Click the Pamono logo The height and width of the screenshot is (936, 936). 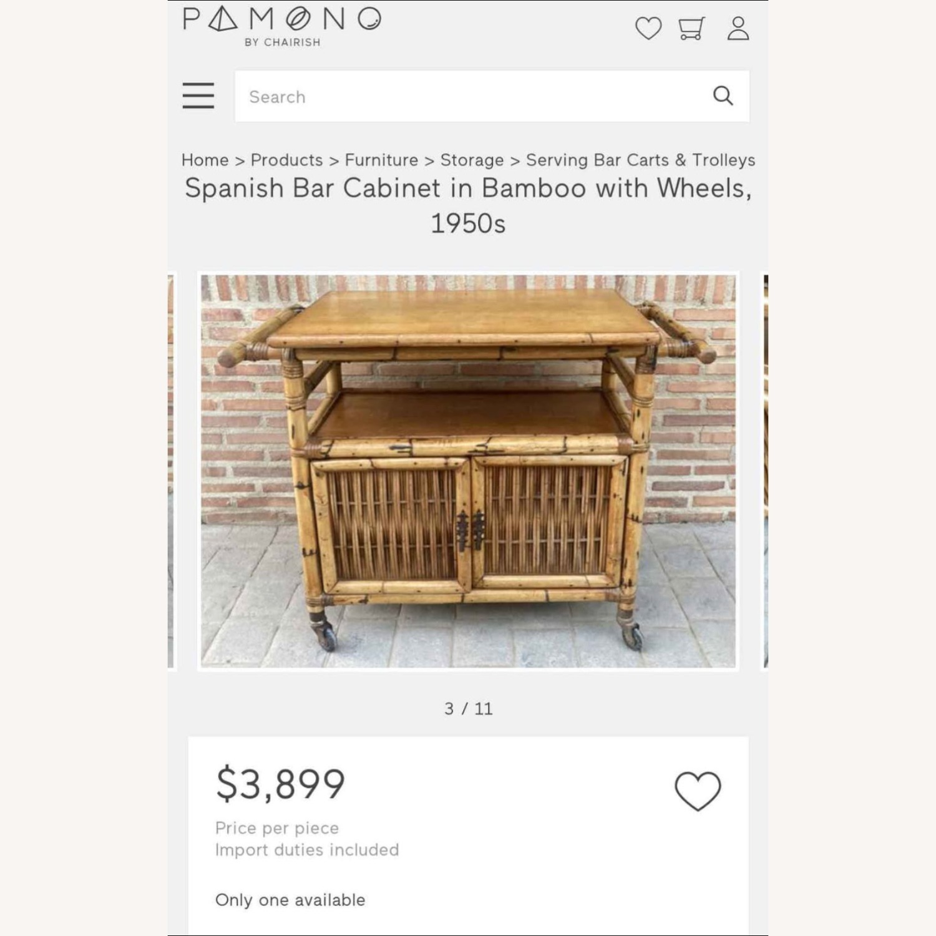280,24
